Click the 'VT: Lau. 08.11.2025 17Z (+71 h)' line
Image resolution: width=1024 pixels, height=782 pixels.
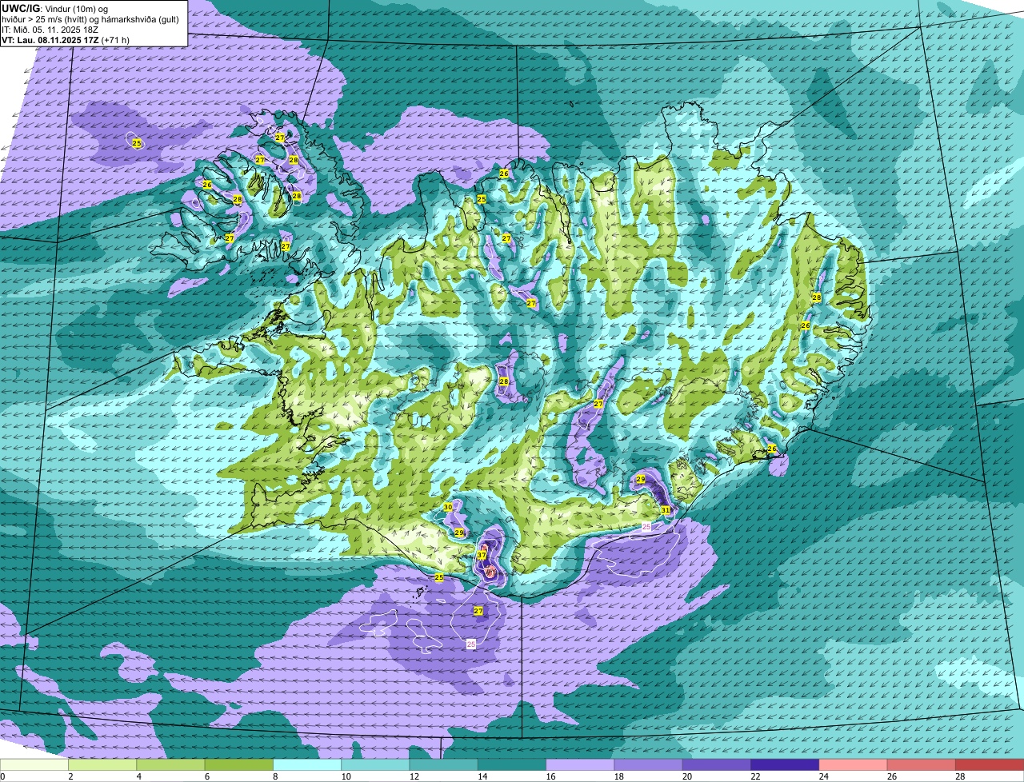coord(66,39)
